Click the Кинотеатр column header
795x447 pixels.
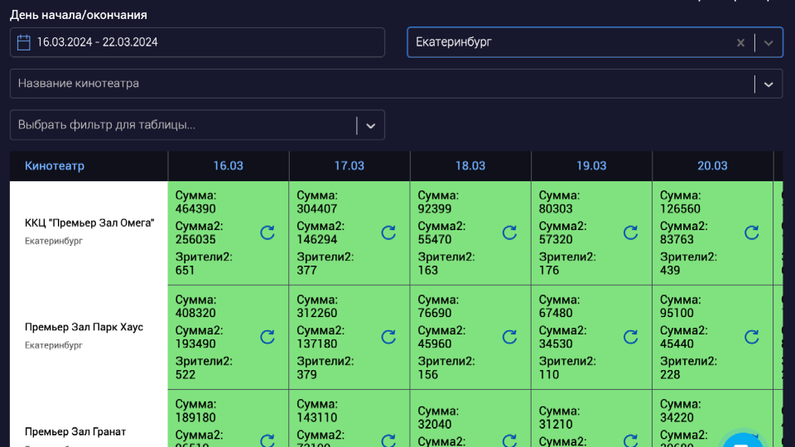(55, 166)
